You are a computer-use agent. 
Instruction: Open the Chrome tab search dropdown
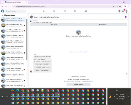pos(2,2)
